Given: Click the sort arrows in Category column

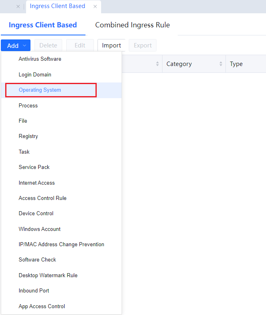Looking at the screenshot, I should 221,64.
